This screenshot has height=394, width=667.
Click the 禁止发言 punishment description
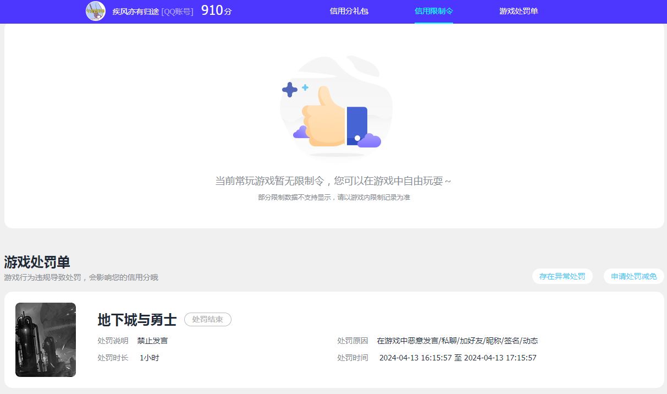click(x=152, y=340)
